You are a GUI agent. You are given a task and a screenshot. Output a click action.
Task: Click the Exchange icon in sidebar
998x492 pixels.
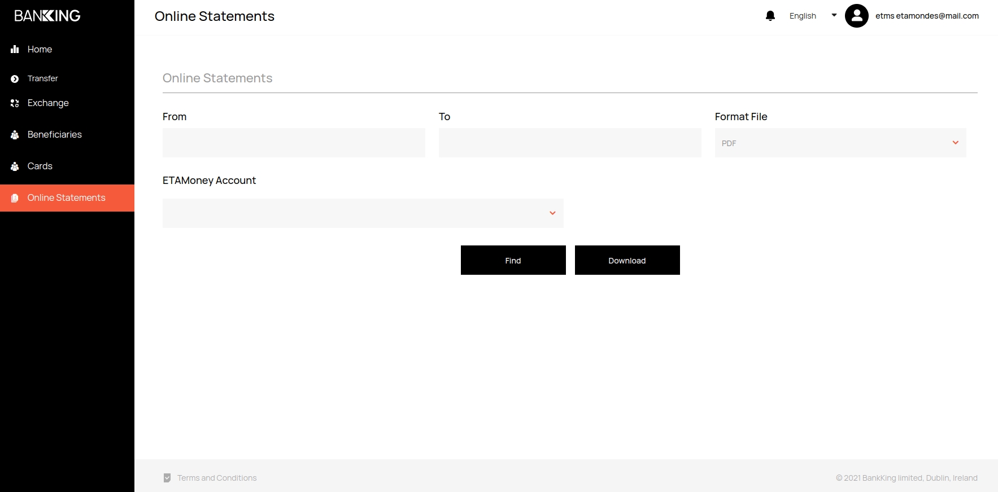pyautogui.click(x=15, y=103)
